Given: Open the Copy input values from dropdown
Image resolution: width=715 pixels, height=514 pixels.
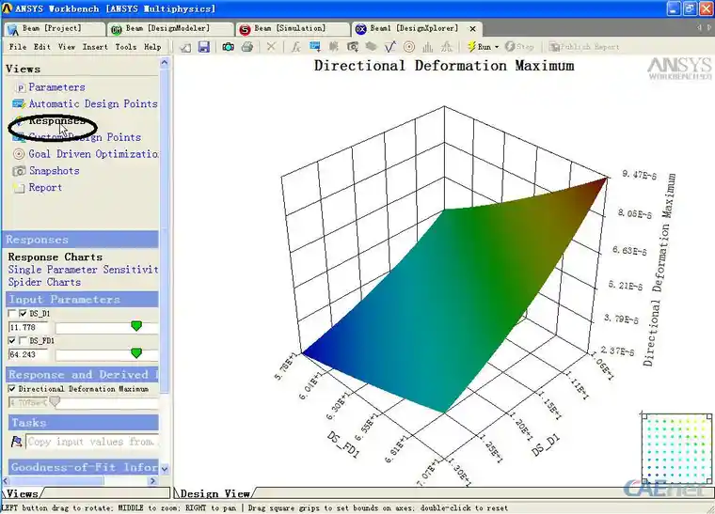Looking at the screenshot, I should pyautogui.click(x=91, y=442).
